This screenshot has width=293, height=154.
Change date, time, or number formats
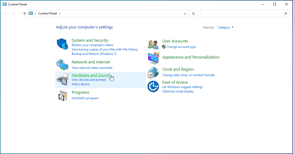point(188,75)
